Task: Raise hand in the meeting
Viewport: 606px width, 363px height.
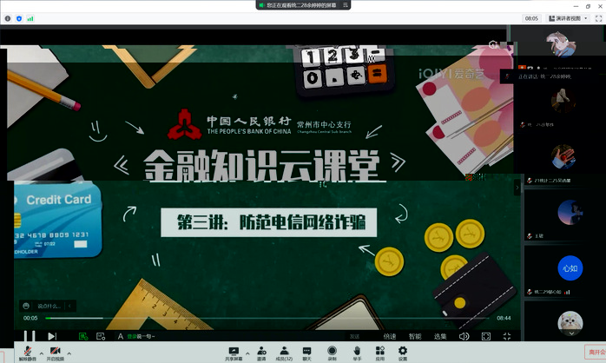Action: [357, 353]
